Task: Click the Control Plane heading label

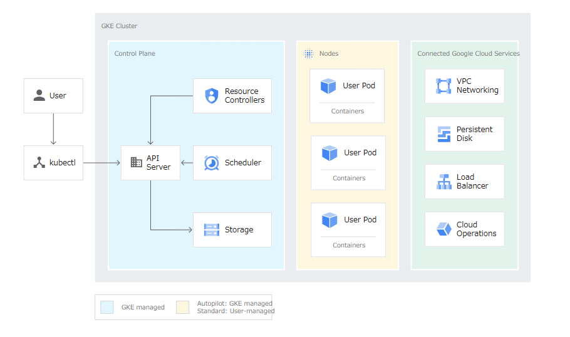Action: coord(135,54)
